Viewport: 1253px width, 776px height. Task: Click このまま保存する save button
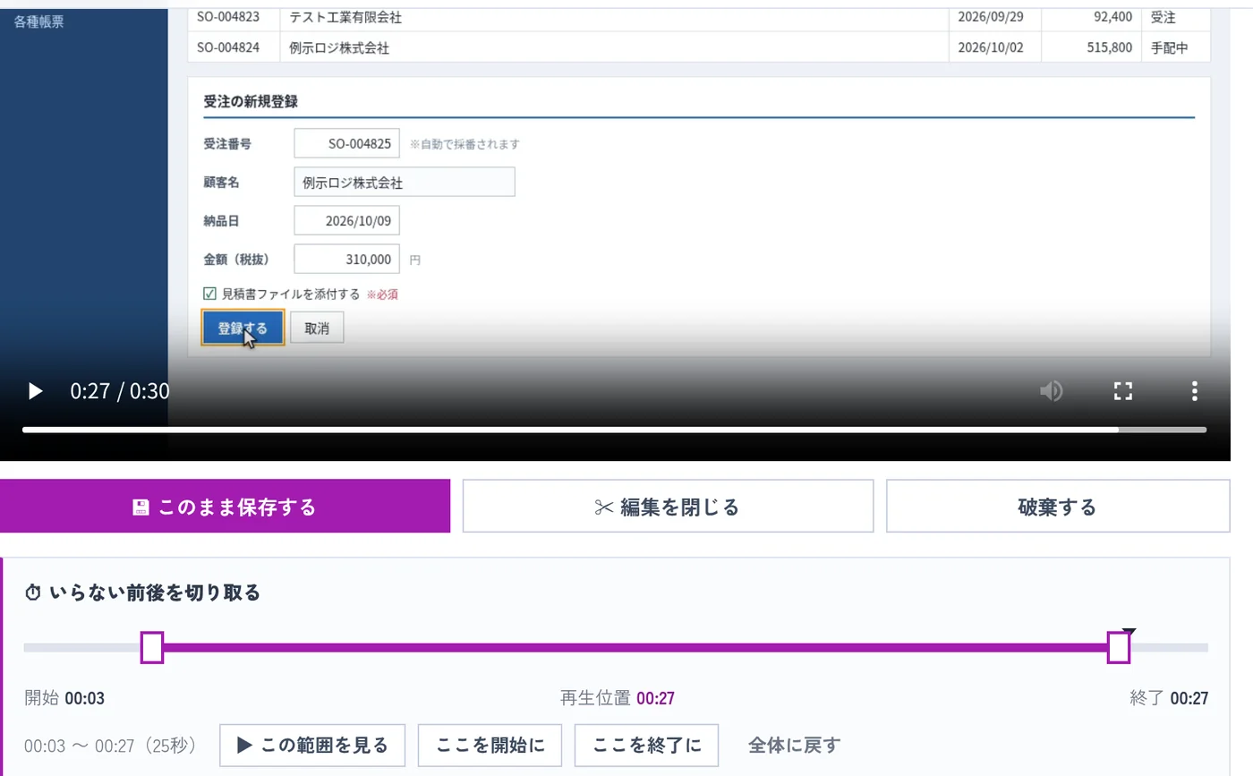click(x=225, y=507)
